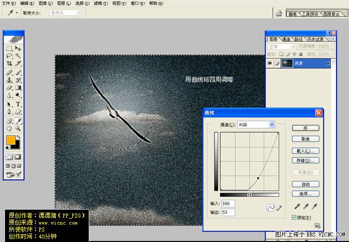Screen dimensions: 349x242
Task: Pick the gray point eyedropper in Curves
Action: (306, 207)
